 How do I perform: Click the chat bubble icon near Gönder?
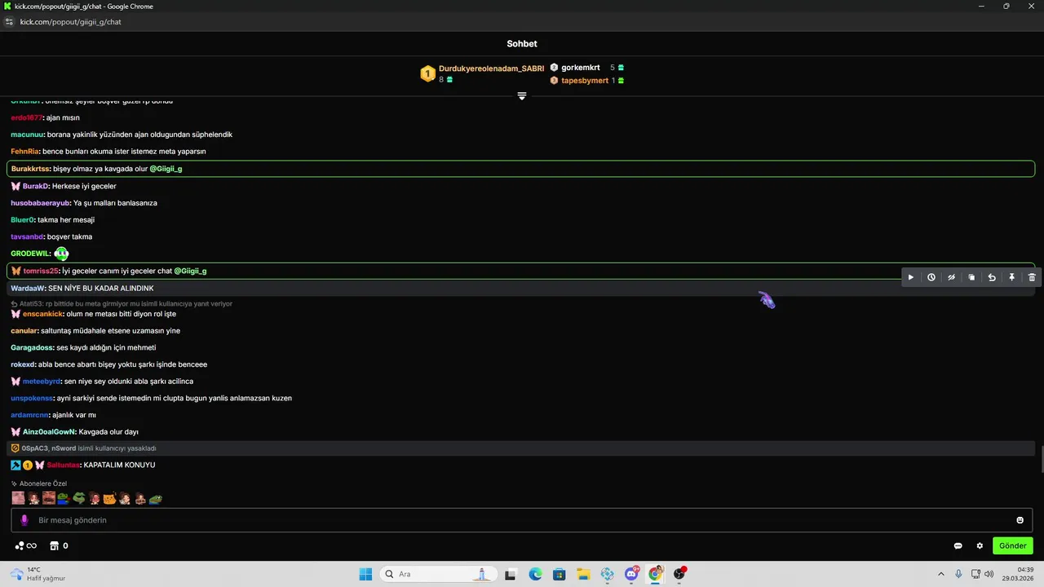958,545
